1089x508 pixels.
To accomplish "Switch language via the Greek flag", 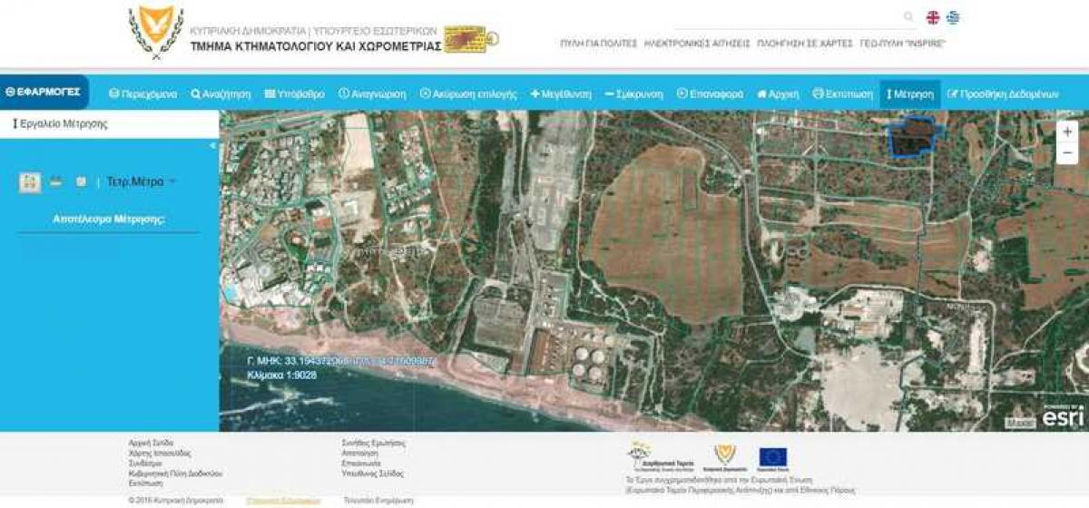I will click(x=953, y=17).
